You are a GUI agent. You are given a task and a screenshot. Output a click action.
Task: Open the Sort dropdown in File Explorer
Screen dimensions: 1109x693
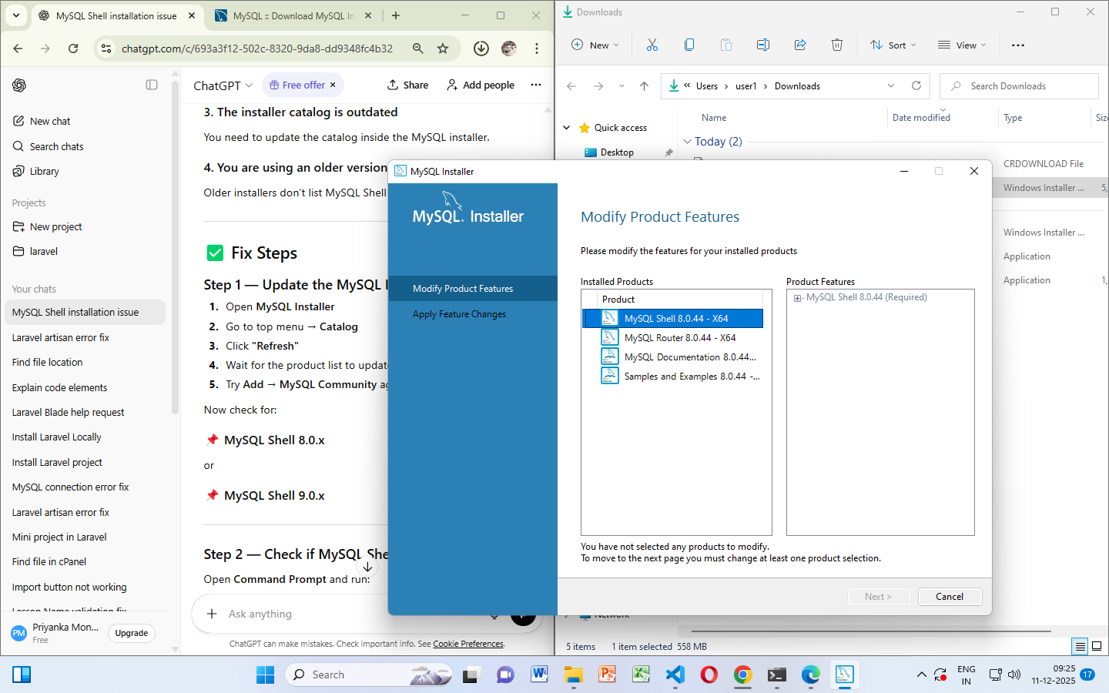point(893,45)
